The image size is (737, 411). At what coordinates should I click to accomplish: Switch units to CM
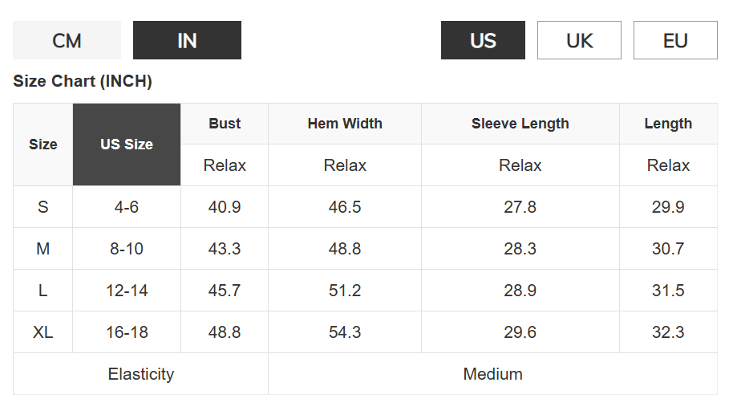pyautogui.click(x=67, y=40)
